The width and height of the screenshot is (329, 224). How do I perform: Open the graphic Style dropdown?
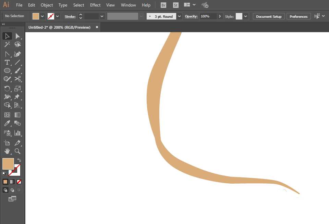coord(245,16)
